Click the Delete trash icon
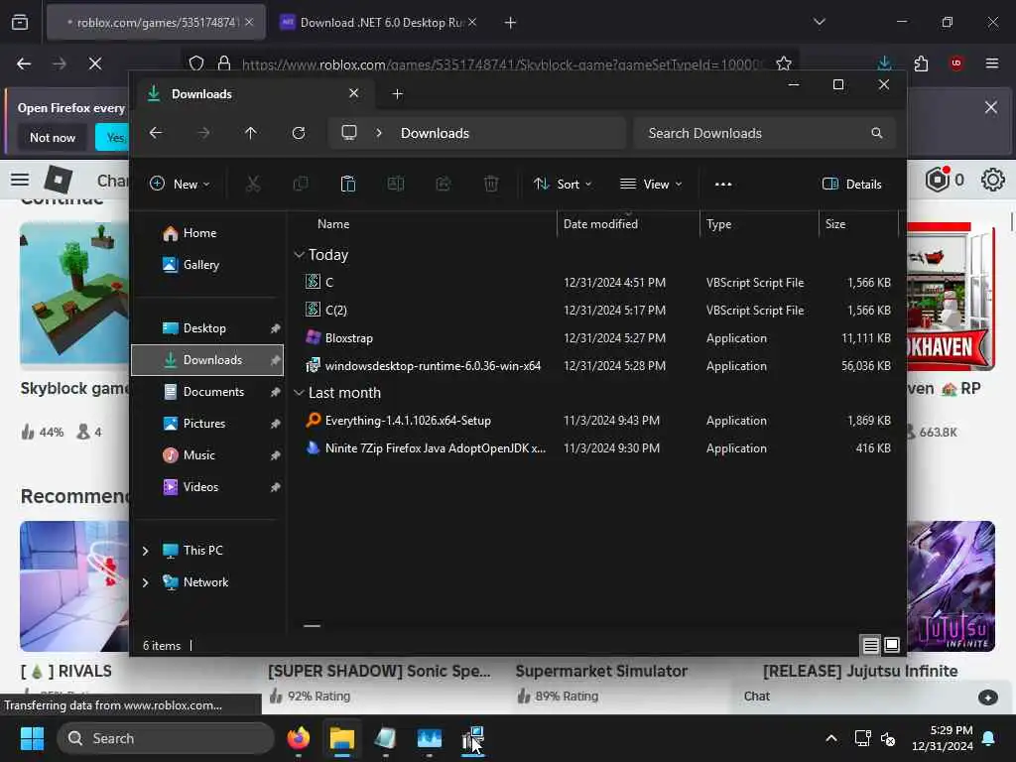1016x762 pixels. [x=491, y=184]
